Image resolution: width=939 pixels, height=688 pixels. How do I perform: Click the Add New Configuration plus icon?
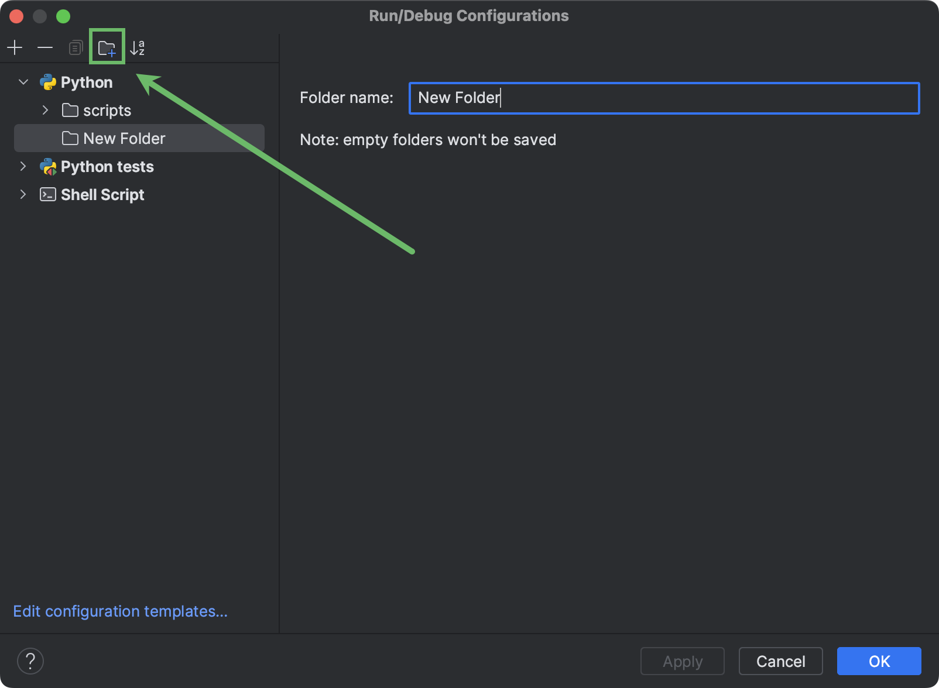[x=15, y=47]
